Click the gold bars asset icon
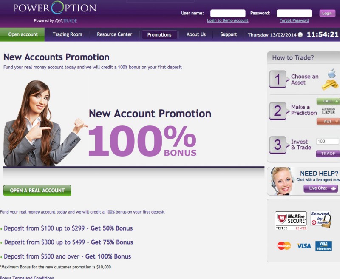 (330, 84)
